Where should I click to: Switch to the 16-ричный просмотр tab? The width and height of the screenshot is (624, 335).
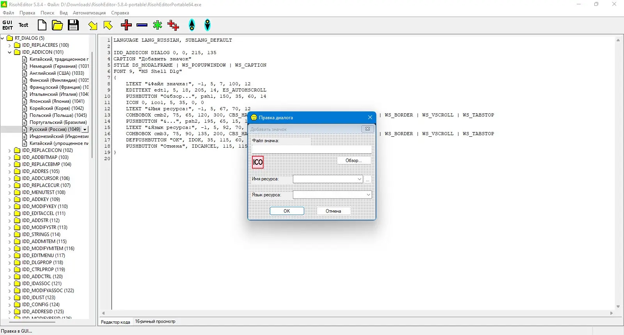tap(155, 322)
